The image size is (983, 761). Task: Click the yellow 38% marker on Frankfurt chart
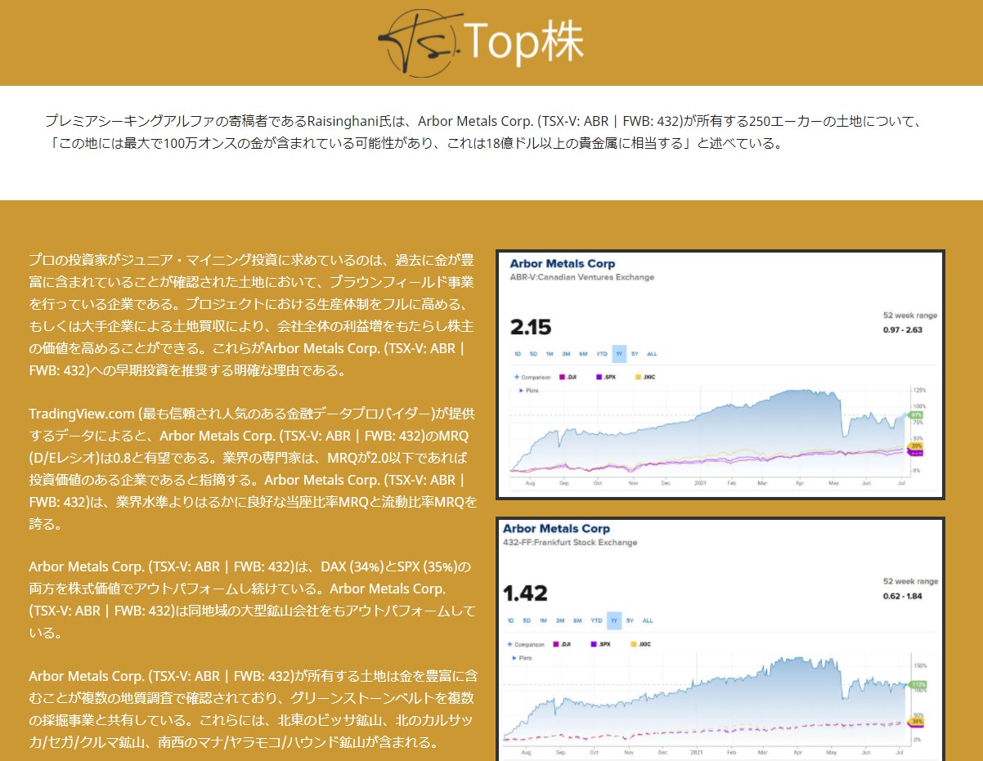[918, 722]
